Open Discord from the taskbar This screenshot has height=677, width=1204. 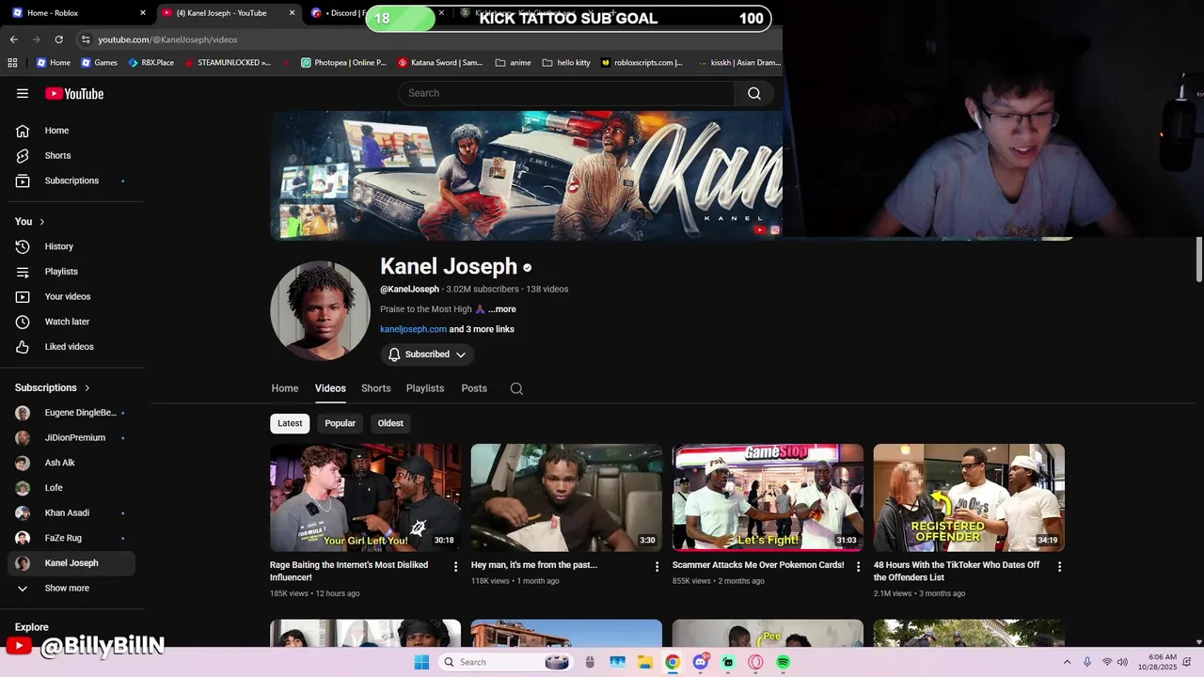pyautogui.click(x=701, y=662)
